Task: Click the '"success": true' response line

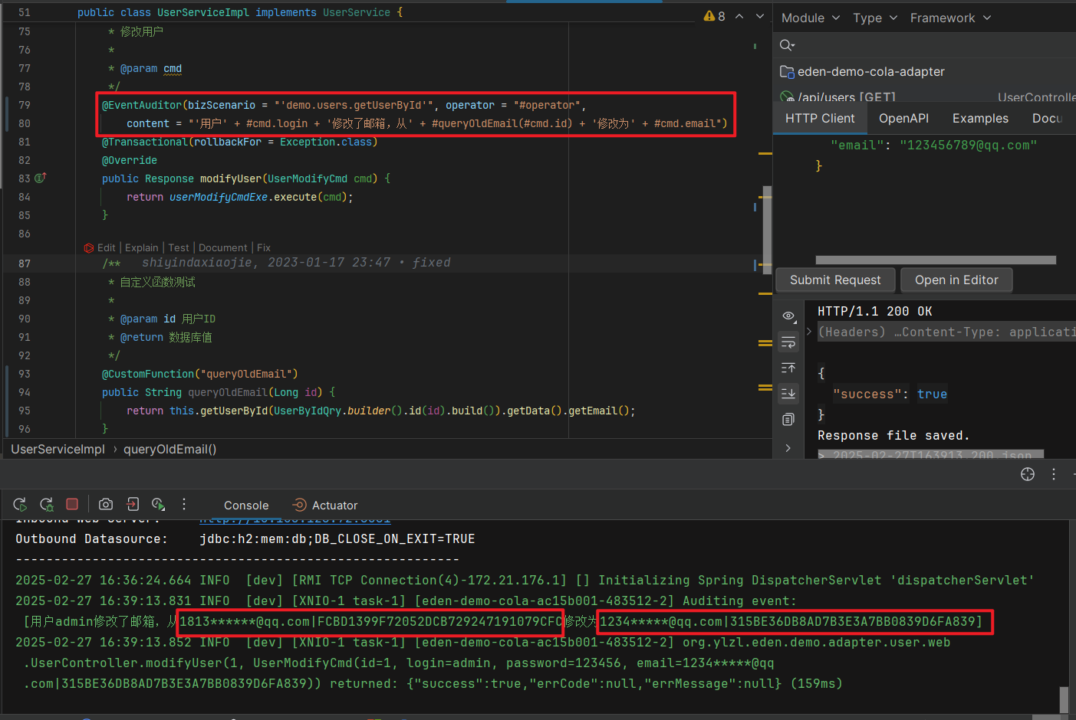Action: [x=890, y=394]
